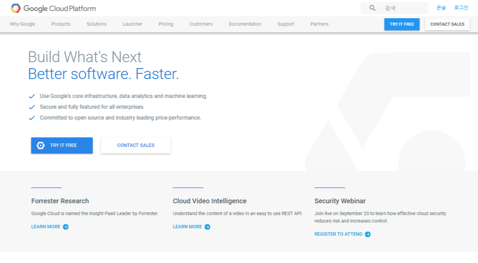
Task: Open the Products menu
Action: 61,24
